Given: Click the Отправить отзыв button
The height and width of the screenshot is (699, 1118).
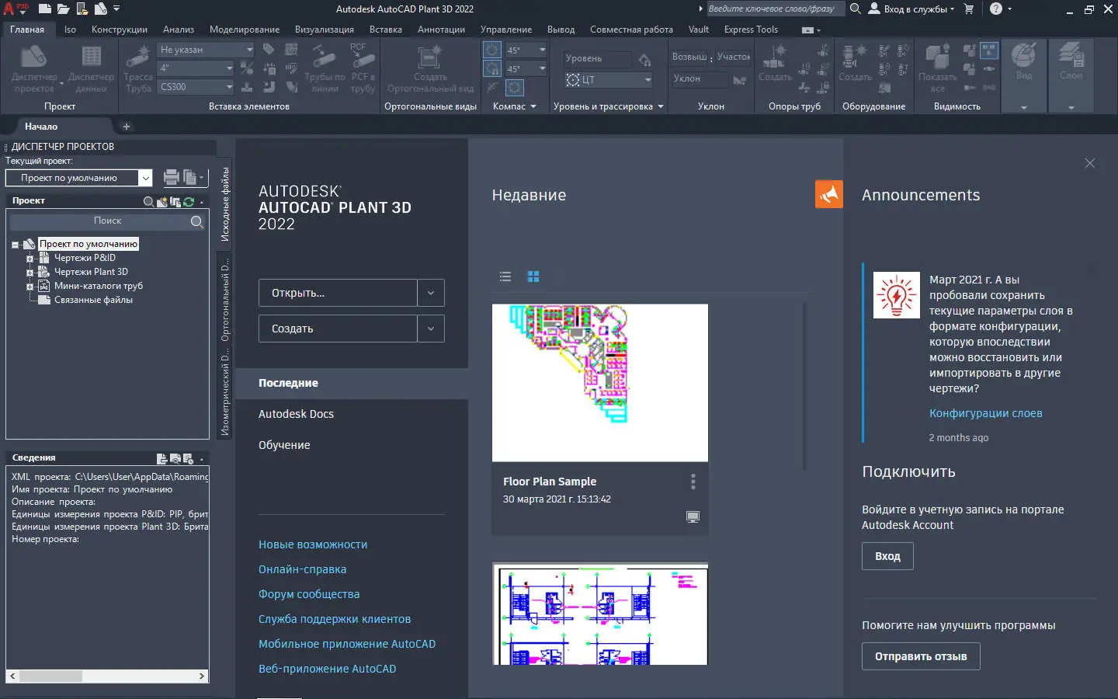Looking at the screenshot, I should point(920,656).
